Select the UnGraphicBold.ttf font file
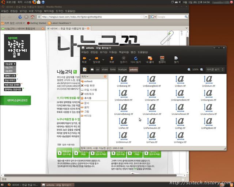The image size is (234, 187). [x=180, y=95]
